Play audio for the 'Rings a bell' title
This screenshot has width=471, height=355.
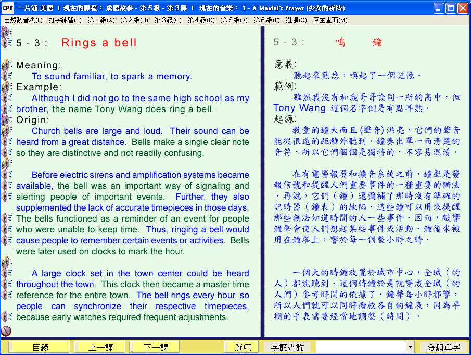tap(7, 43)
